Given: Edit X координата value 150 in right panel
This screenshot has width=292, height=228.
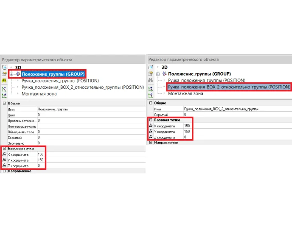Looking at the screenshot, I should (238, 126).
